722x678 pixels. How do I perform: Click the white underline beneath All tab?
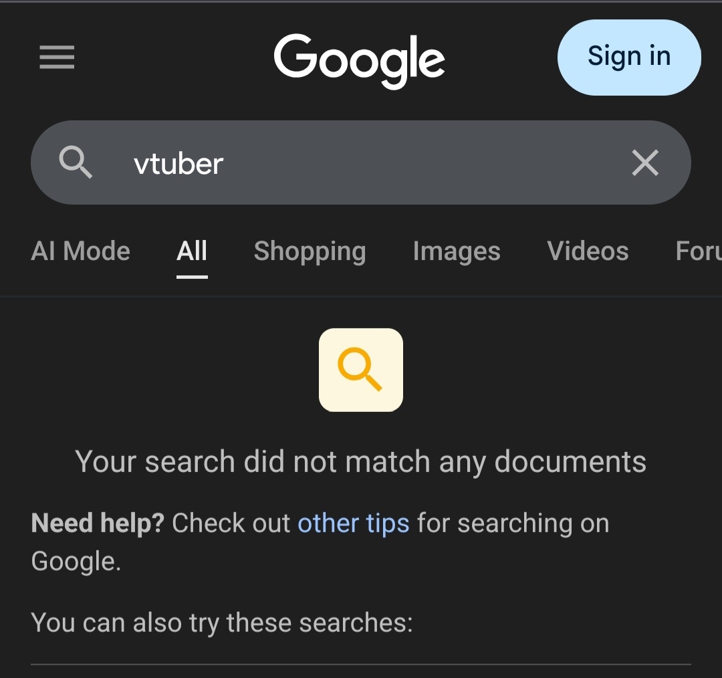192,277
